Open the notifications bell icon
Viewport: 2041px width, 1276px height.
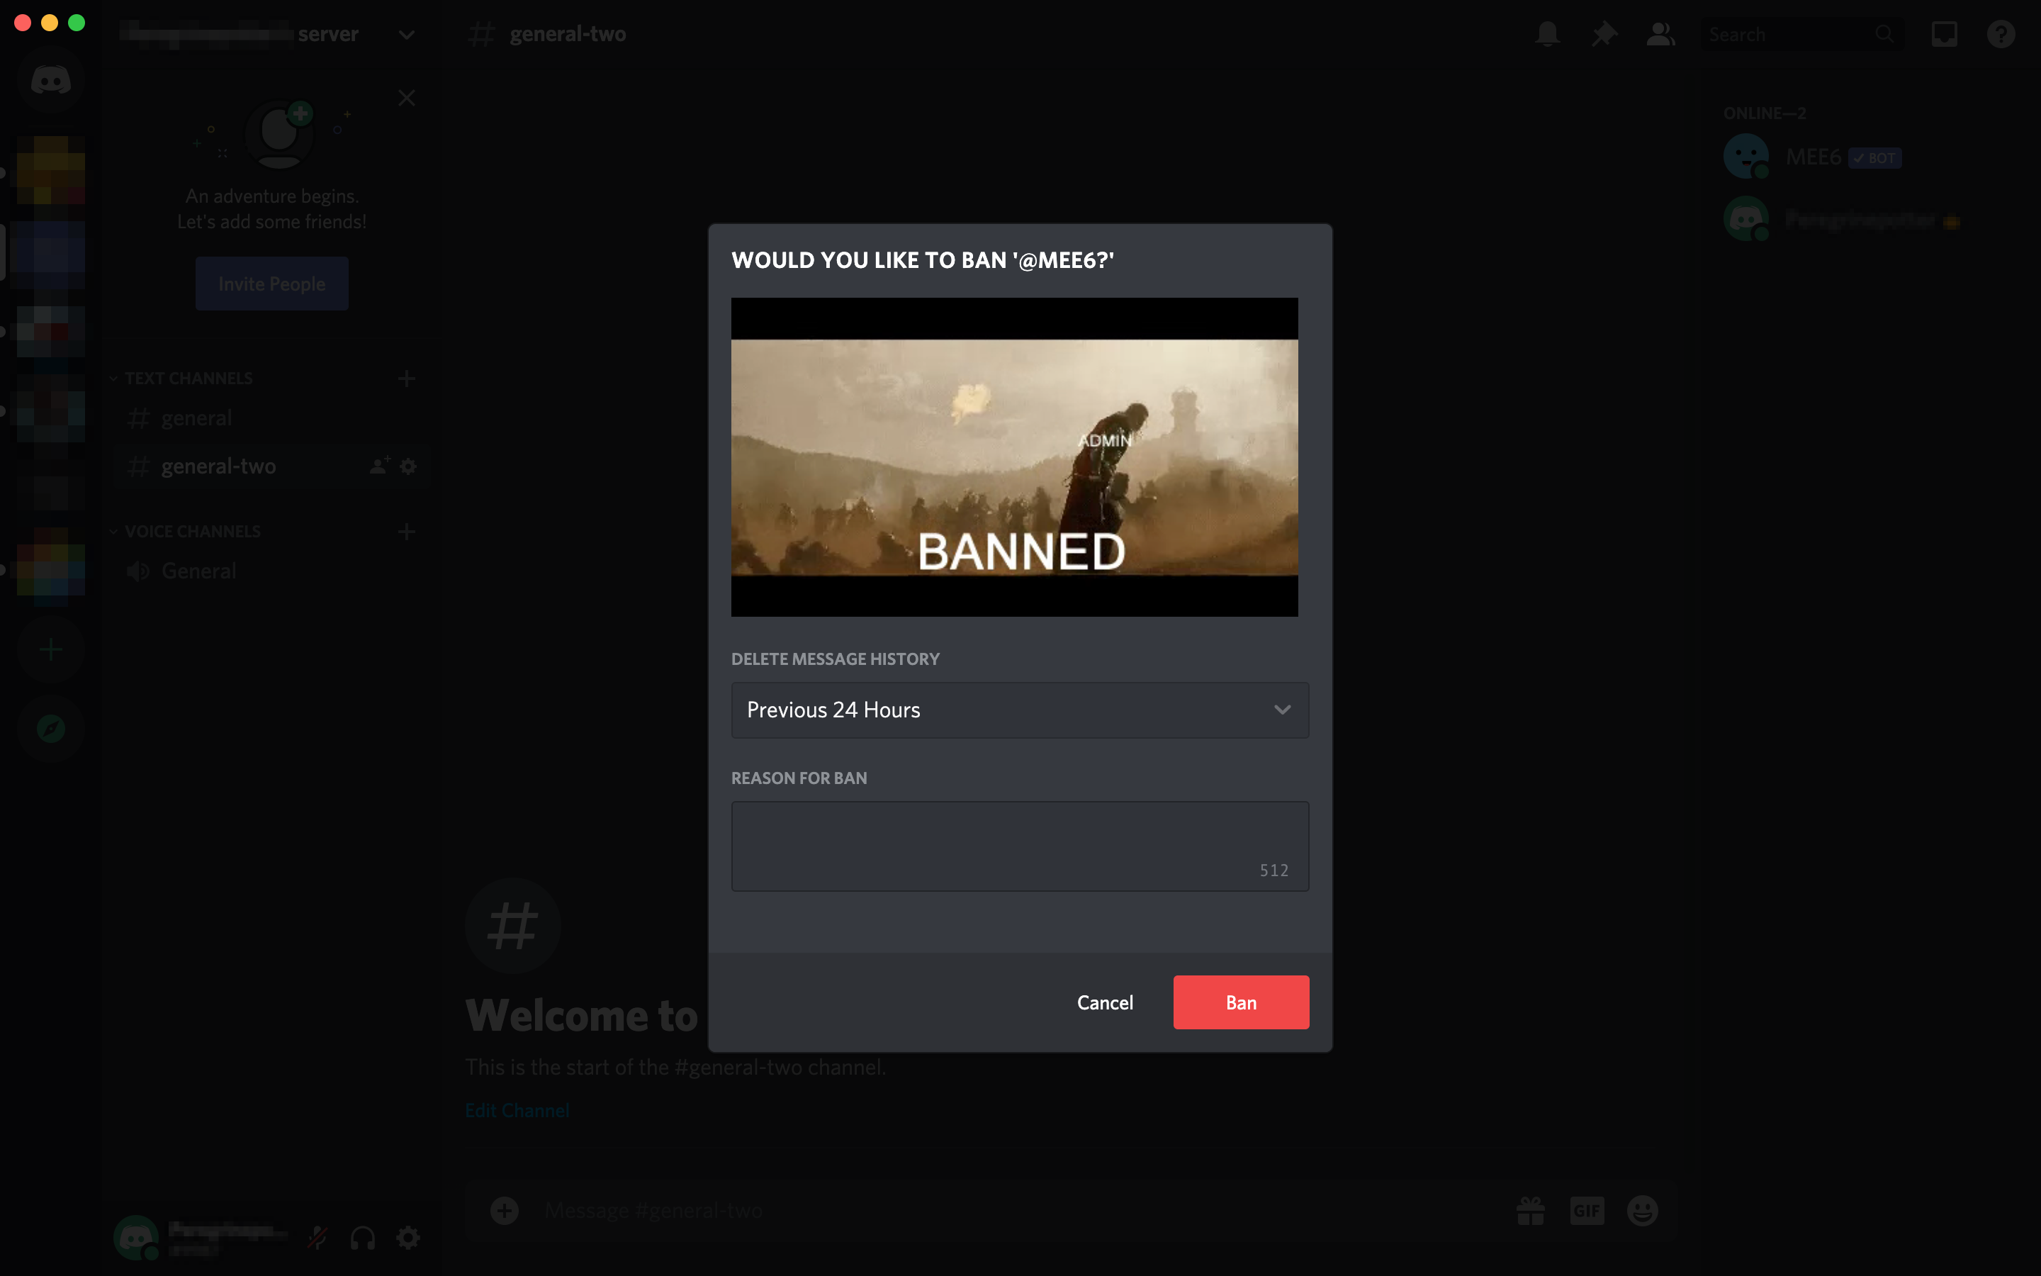pos(1547,34)
